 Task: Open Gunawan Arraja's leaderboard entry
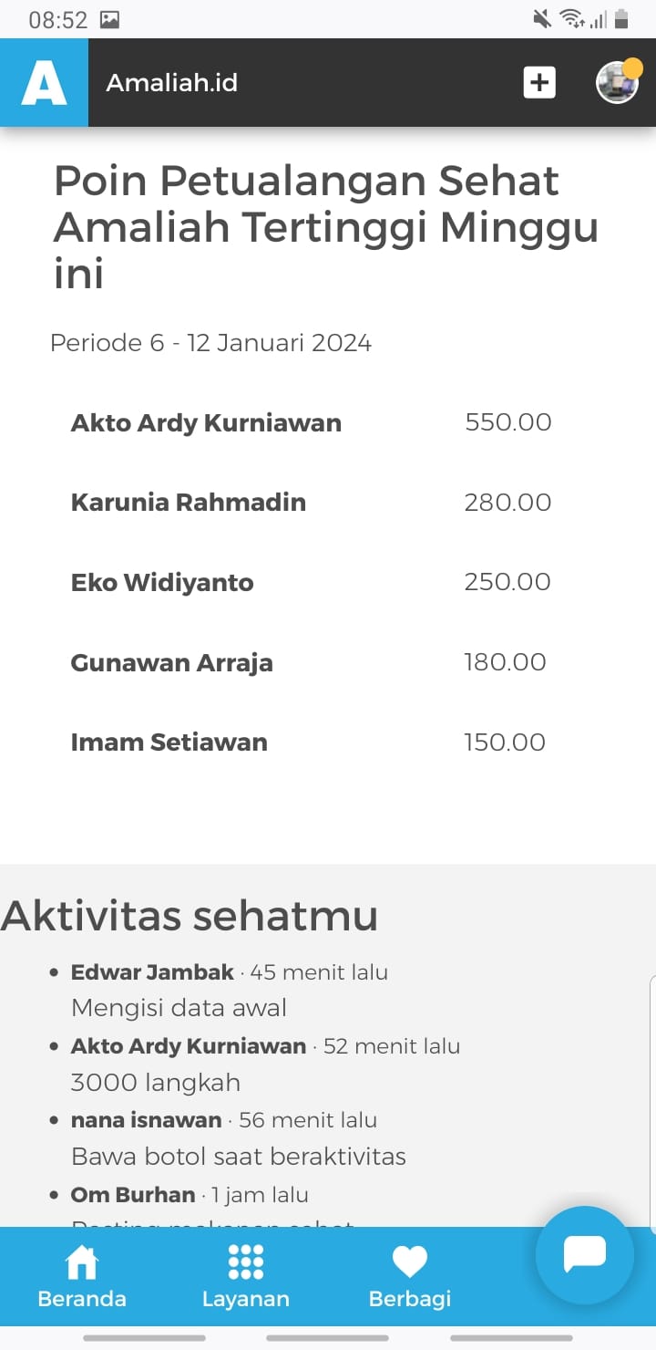(171, 662)
